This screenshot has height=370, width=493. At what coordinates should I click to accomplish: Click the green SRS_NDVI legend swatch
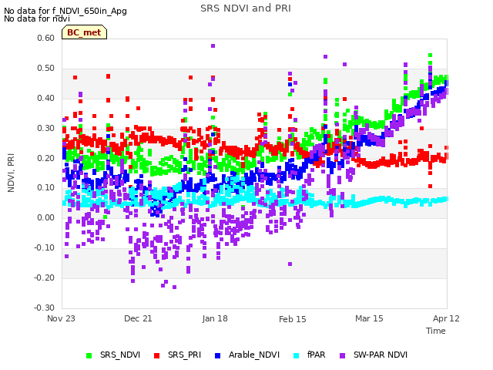point(89,355)
